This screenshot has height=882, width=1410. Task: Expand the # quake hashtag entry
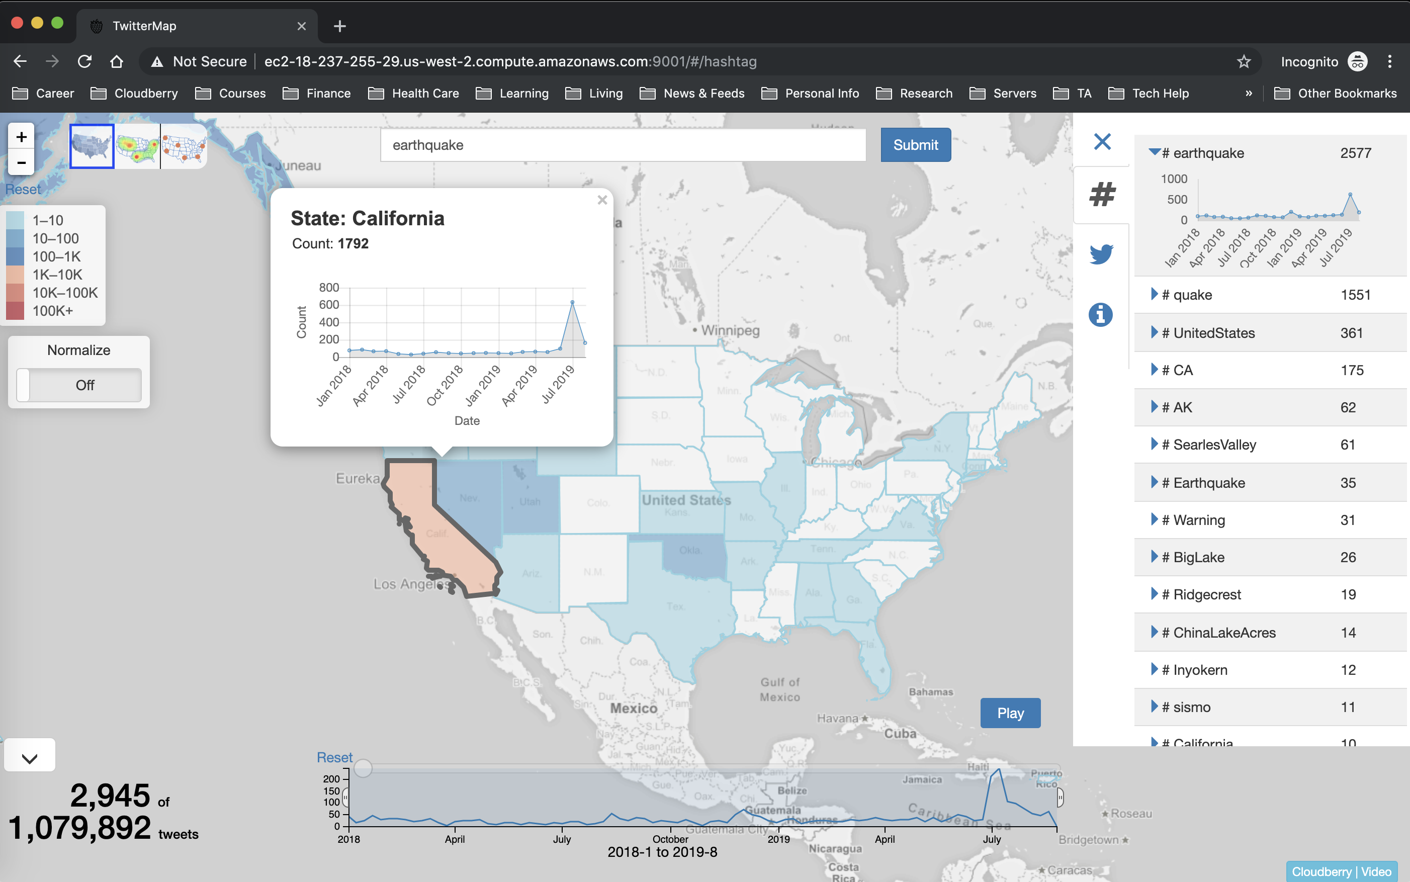point(1155,294)
